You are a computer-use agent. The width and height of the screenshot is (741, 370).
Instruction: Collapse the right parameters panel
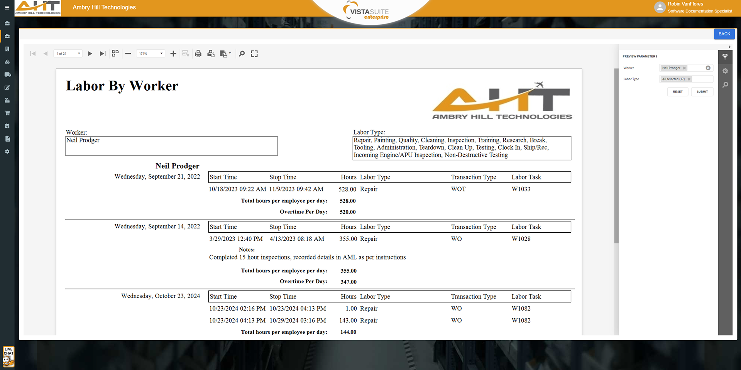pyautogui.click(x=729, y=47)
